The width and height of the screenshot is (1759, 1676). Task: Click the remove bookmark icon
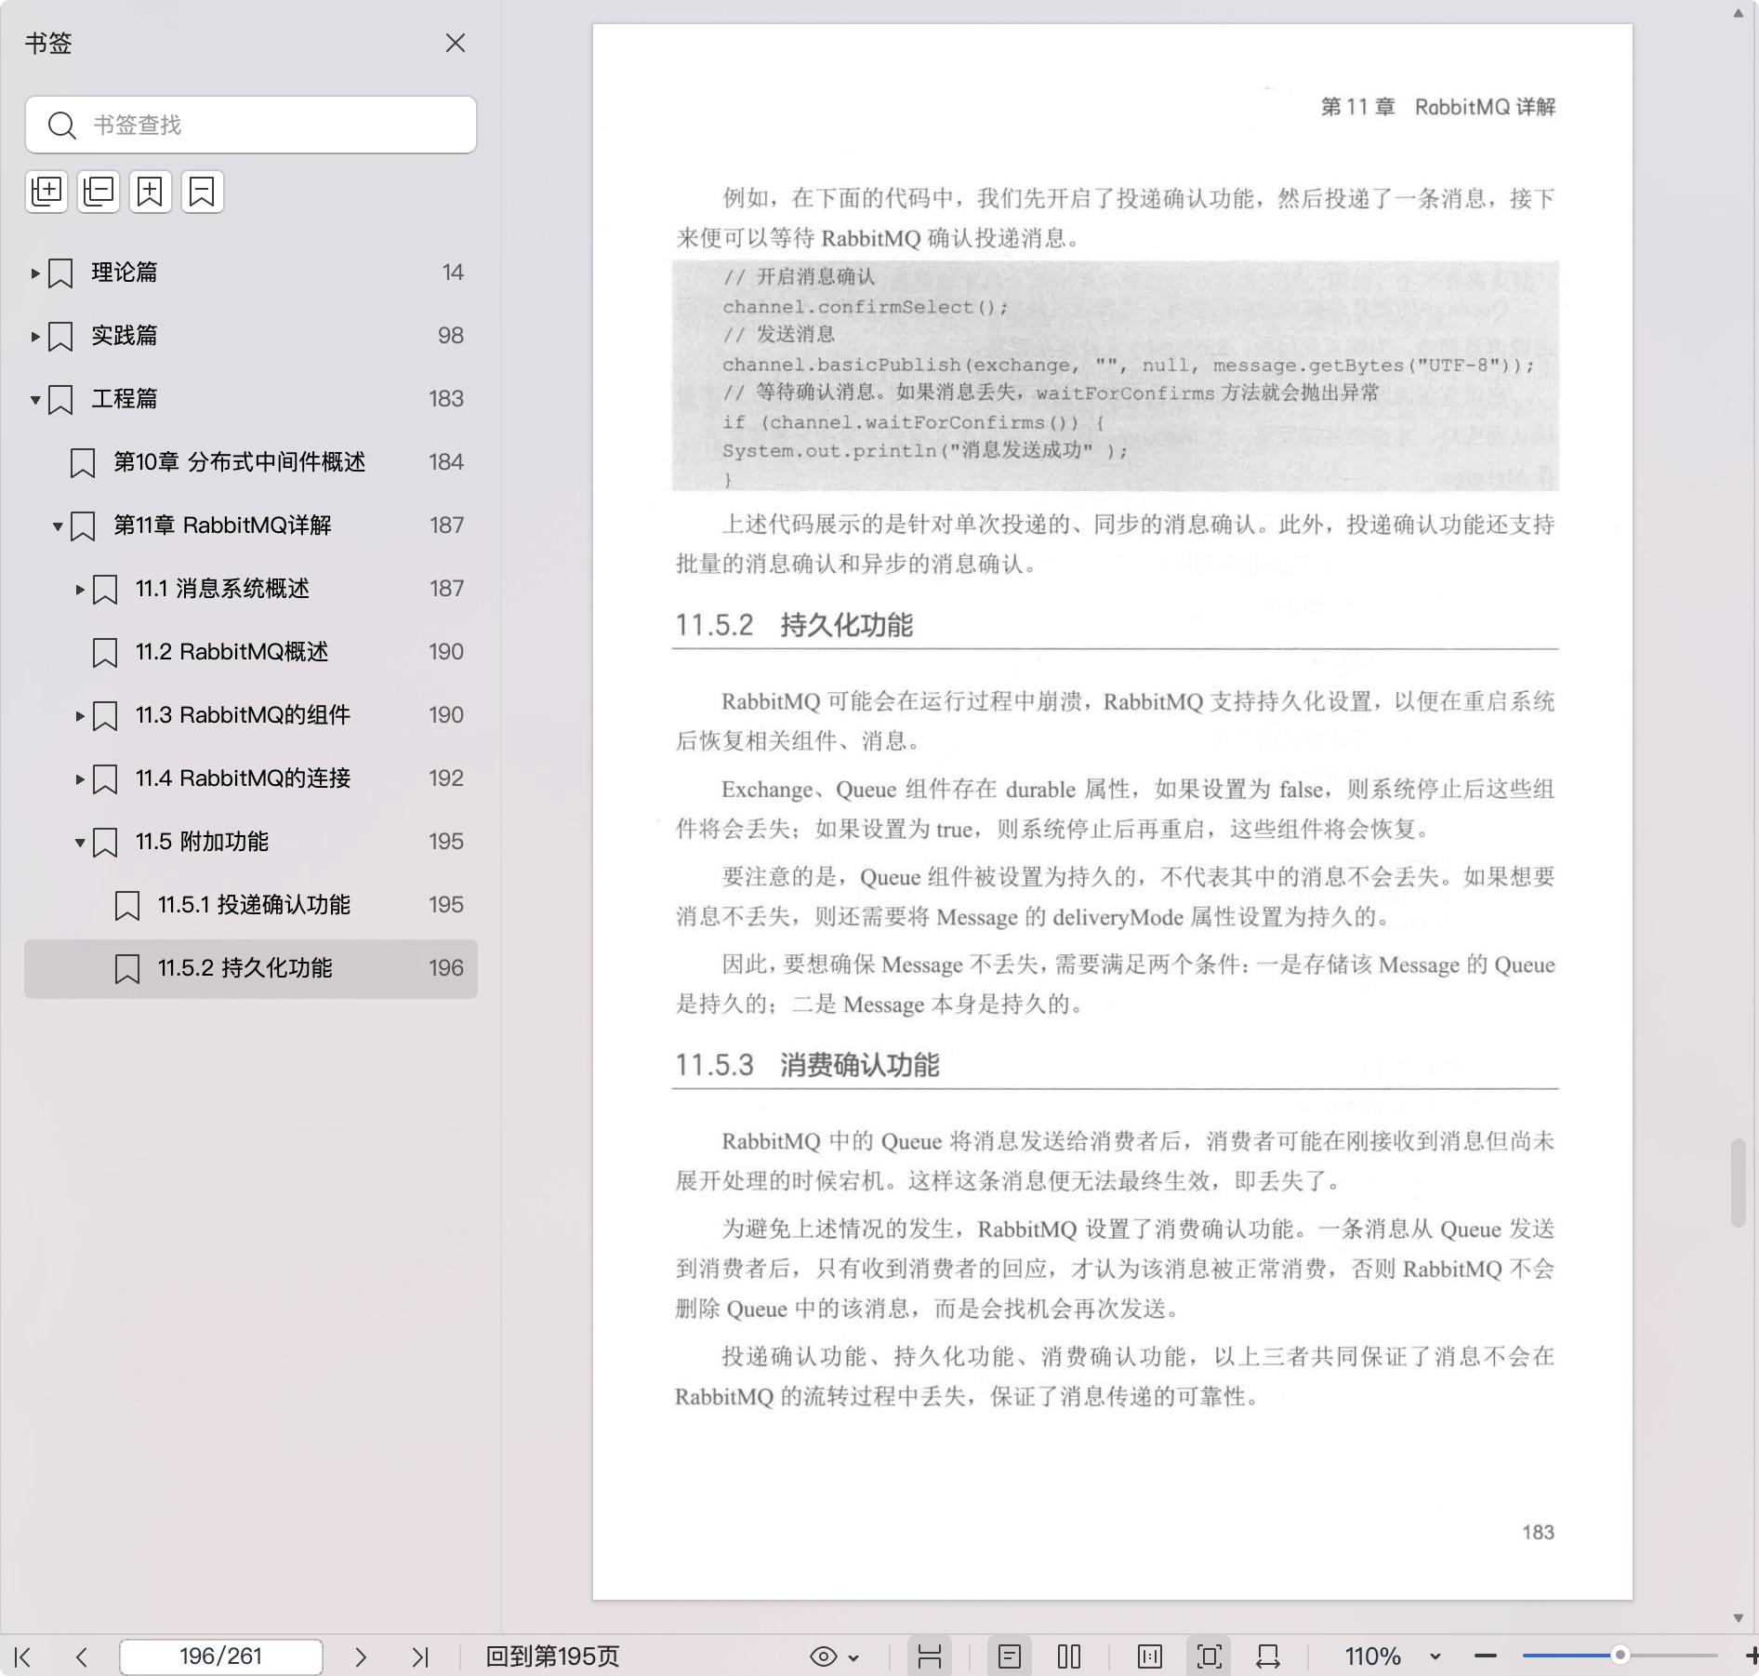point(203,192)
